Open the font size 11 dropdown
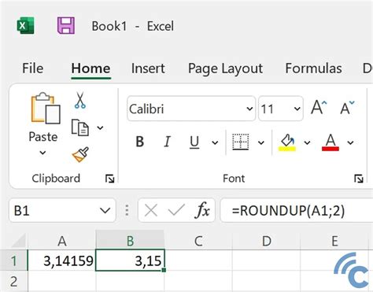The height and width of the screenshot is (292, 373). [x=297, y=109]
